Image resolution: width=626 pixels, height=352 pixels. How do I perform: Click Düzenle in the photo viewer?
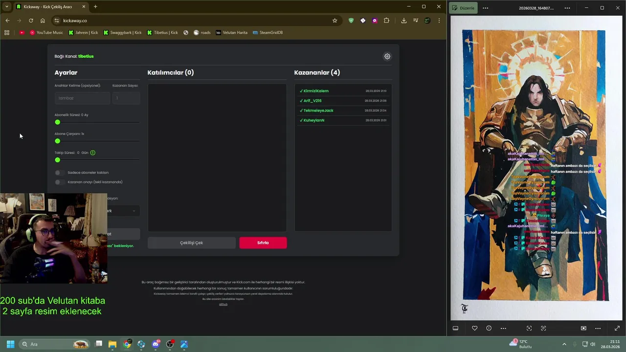463,8
